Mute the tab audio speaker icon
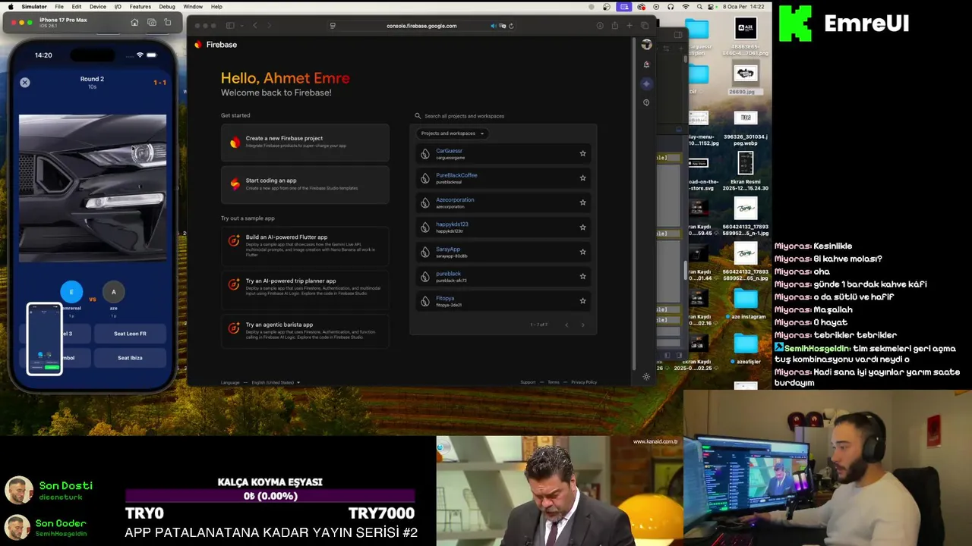 [493, 26]
